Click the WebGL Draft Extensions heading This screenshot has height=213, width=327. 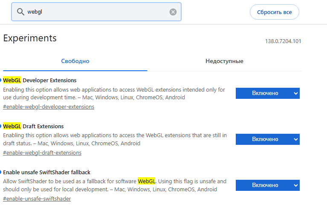34,126
